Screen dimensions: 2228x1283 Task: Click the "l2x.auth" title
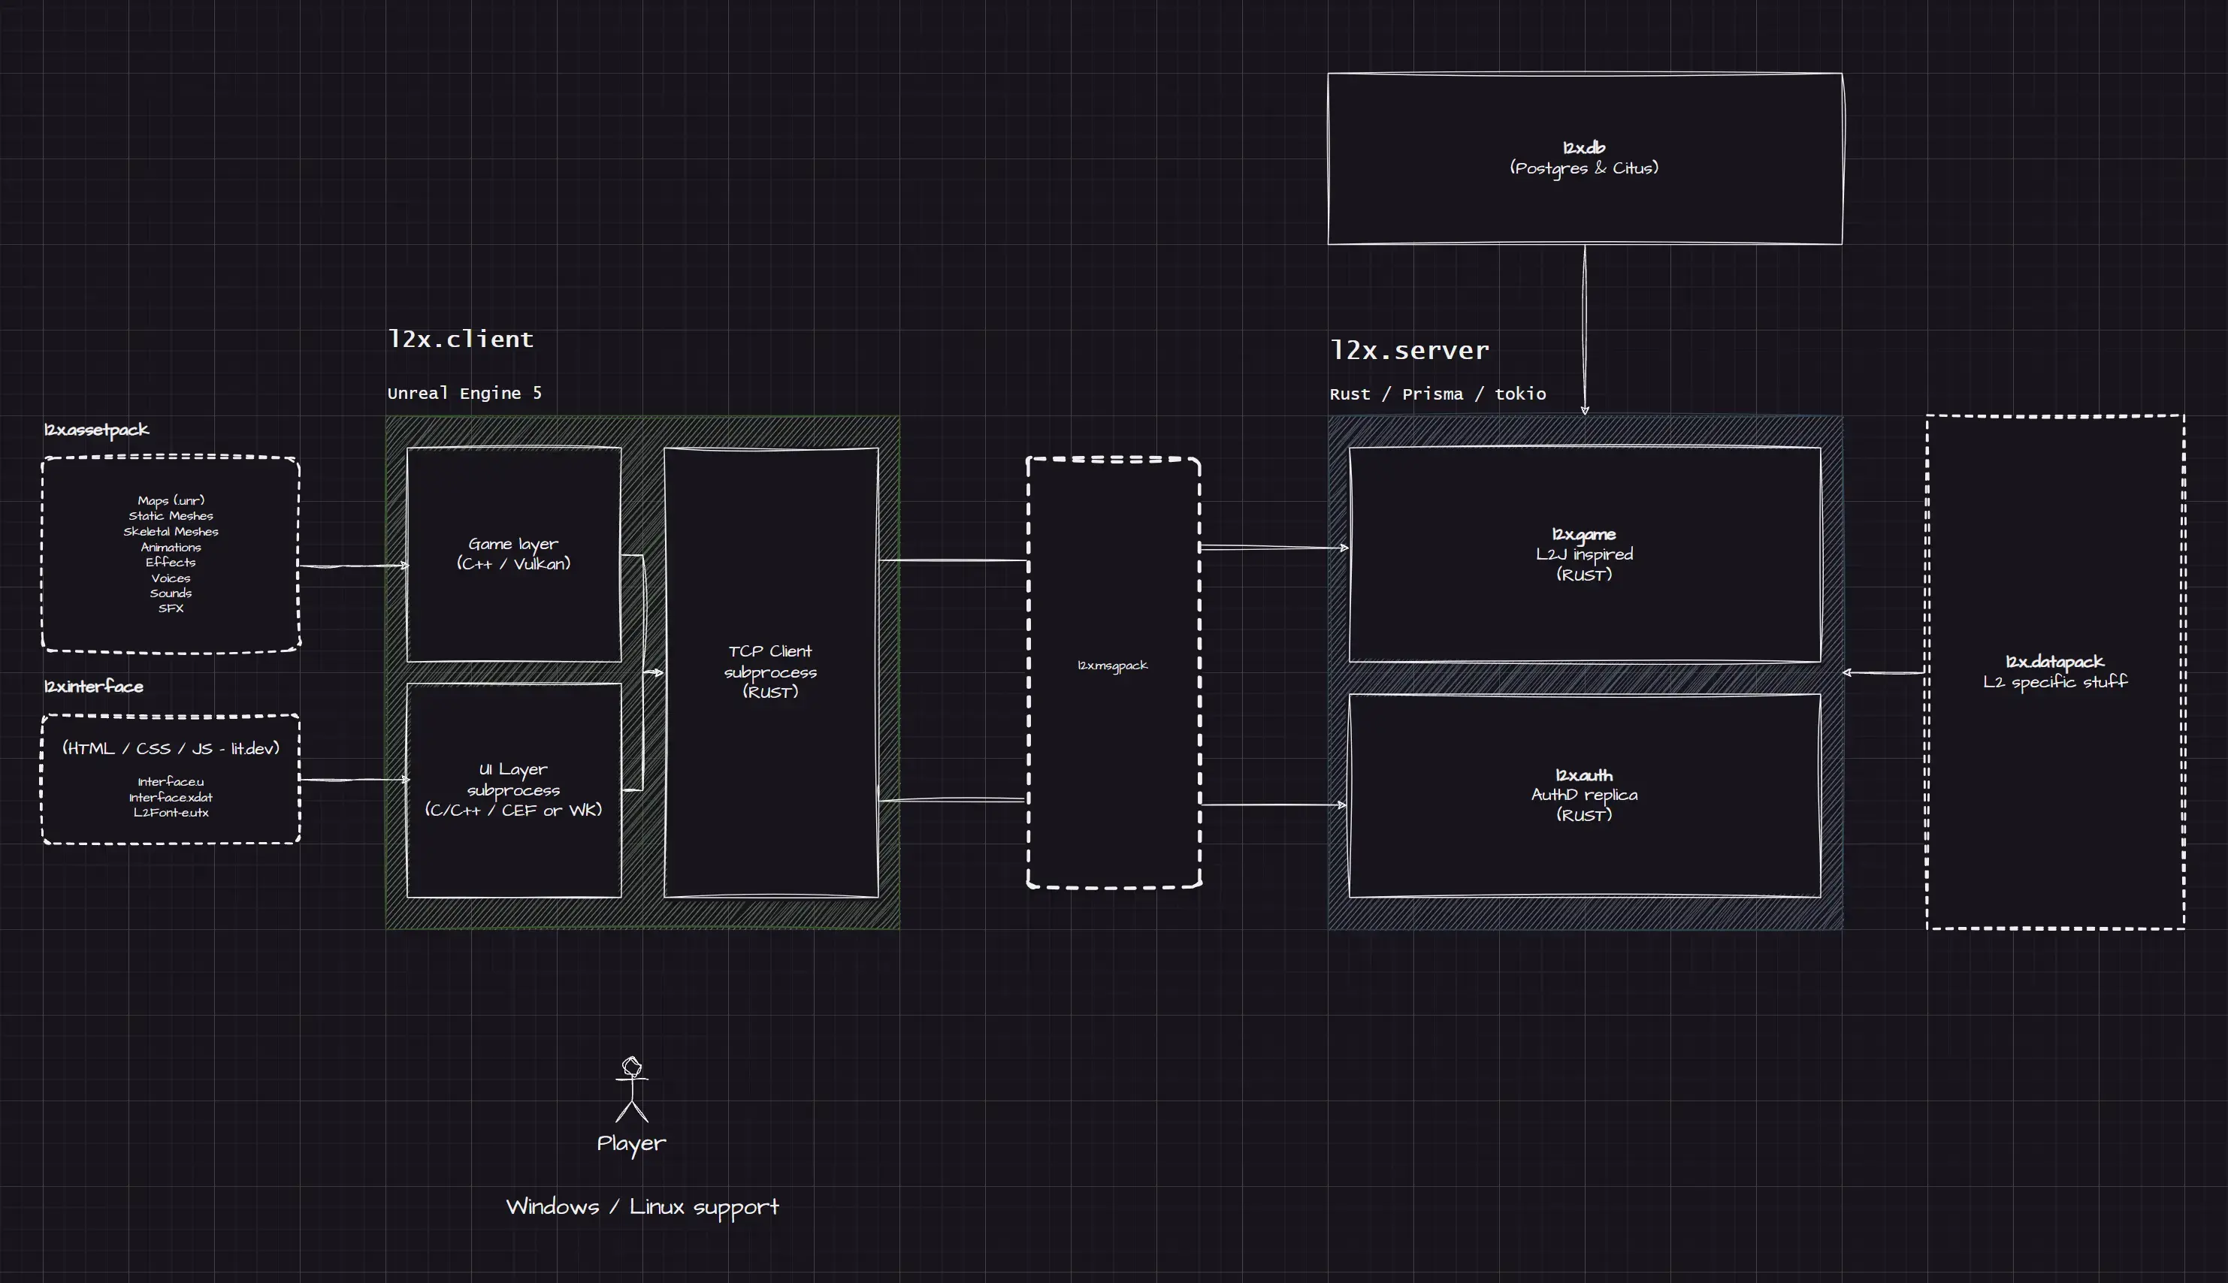coord(1584,774)
